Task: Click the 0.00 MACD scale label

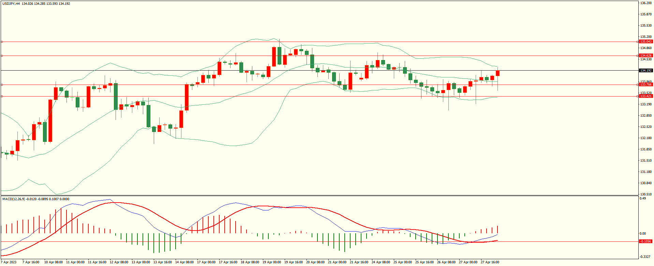Action: pos(643,234)
